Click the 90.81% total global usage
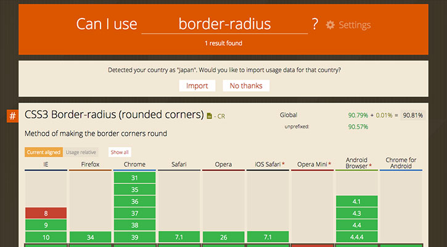The image size is (447, 247). coord(413,115)
